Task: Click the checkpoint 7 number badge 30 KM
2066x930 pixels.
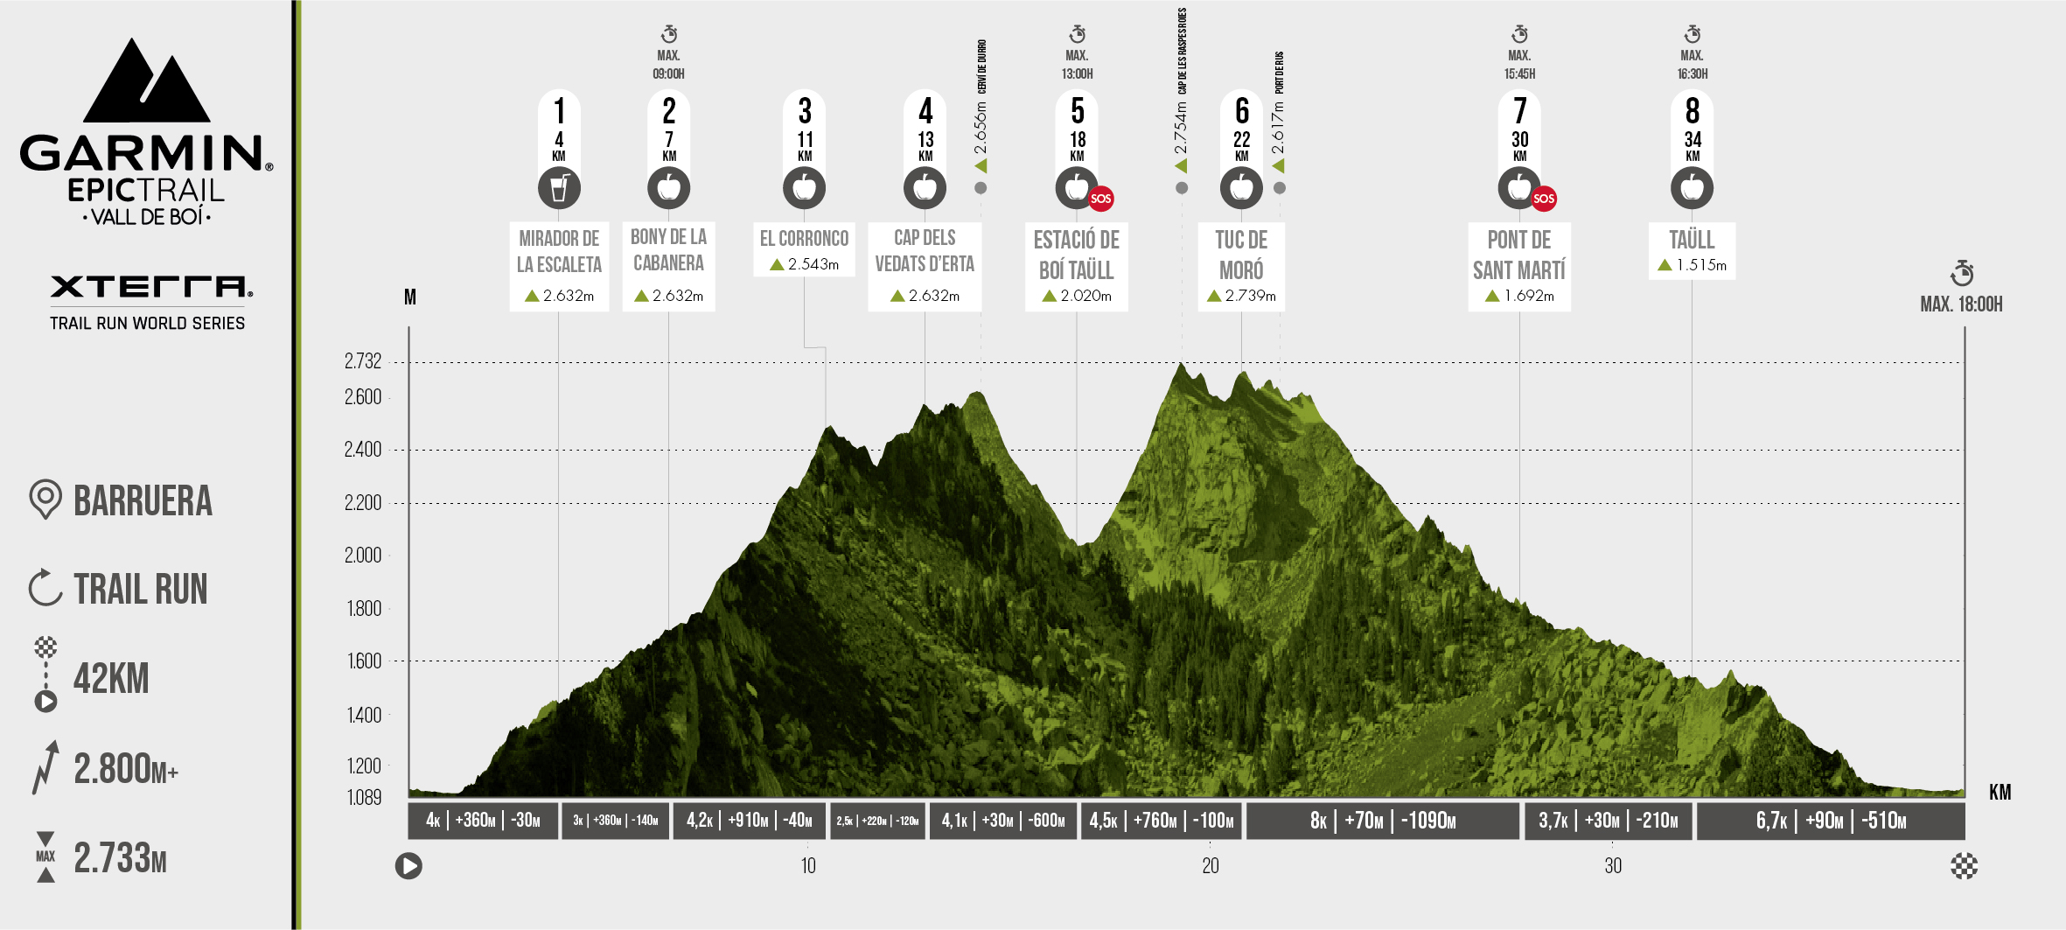Action: tap(1519, 129)
